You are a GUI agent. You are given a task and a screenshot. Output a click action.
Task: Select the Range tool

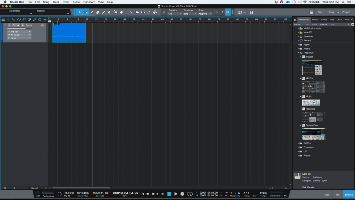(86, 12)
